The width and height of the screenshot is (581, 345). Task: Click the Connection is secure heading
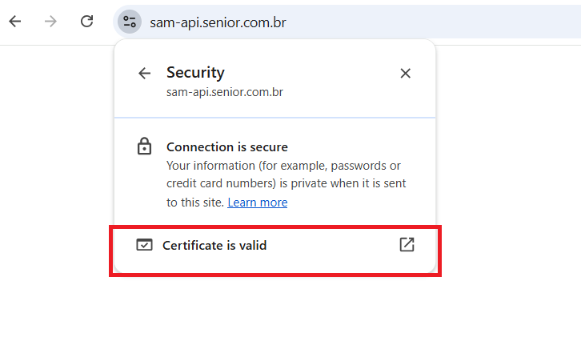click(x=226, y=147)
